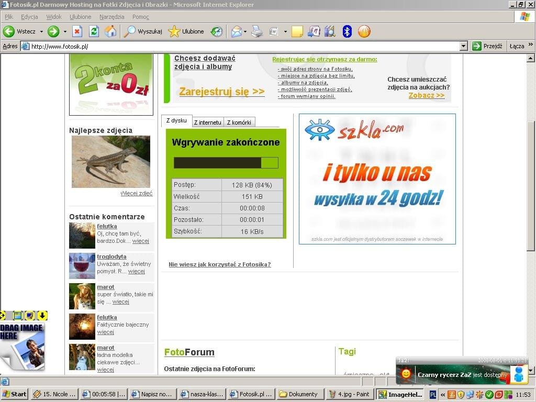Open the Plik menu
This screenshot has height=402, width=536.
click(x=9, y=17)
